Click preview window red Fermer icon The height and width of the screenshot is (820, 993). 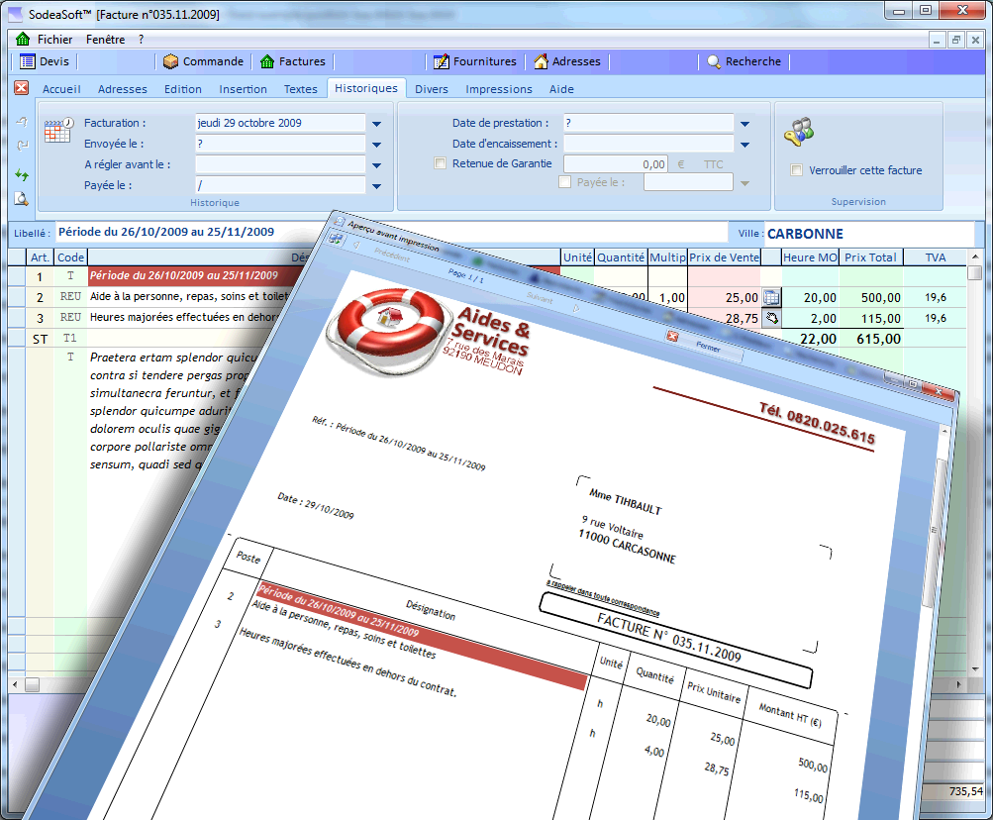[x=672, y=337]
